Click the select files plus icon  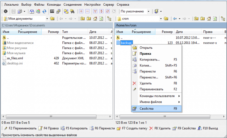(81, 12)
